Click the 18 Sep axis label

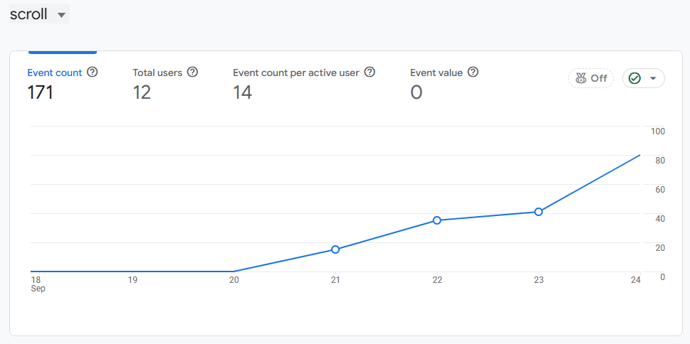(x=38, y=284)
